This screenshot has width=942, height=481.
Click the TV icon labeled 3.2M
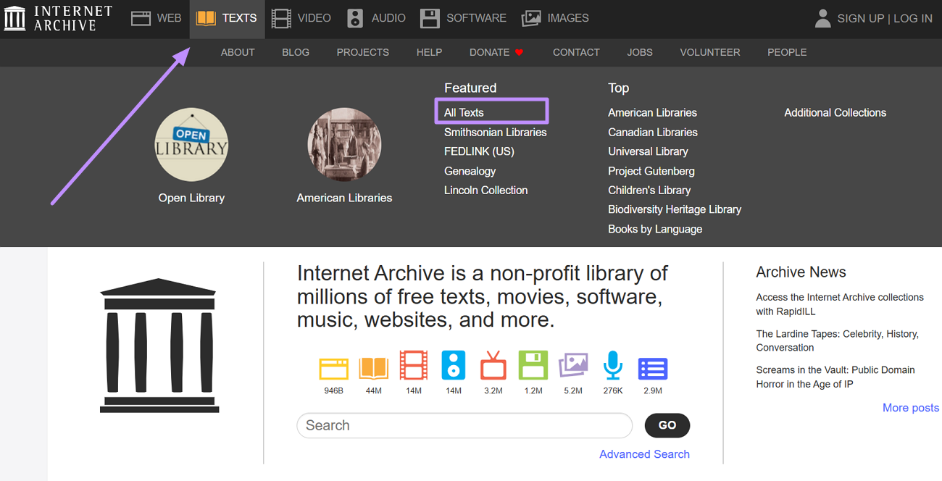[x=493, y=366]
